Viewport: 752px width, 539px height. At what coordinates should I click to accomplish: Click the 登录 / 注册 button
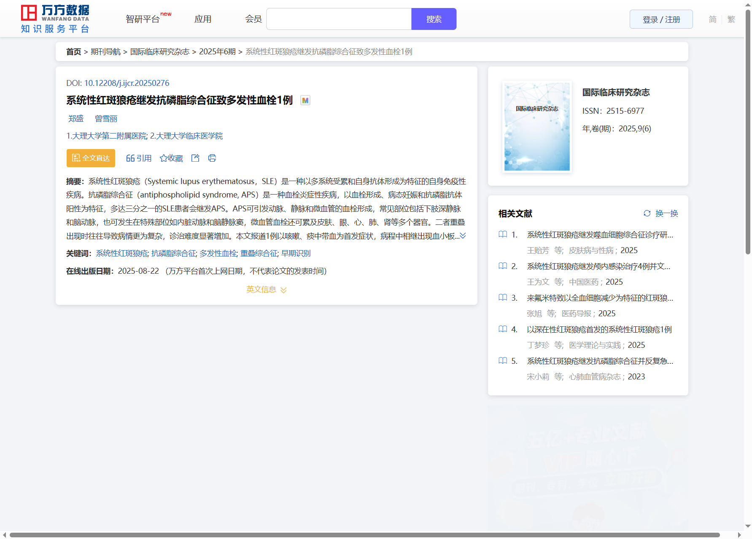coord(661,19)
